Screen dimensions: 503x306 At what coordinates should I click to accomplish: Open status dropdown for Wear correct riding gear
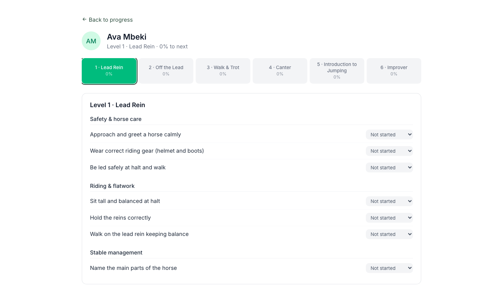point(389,151)
